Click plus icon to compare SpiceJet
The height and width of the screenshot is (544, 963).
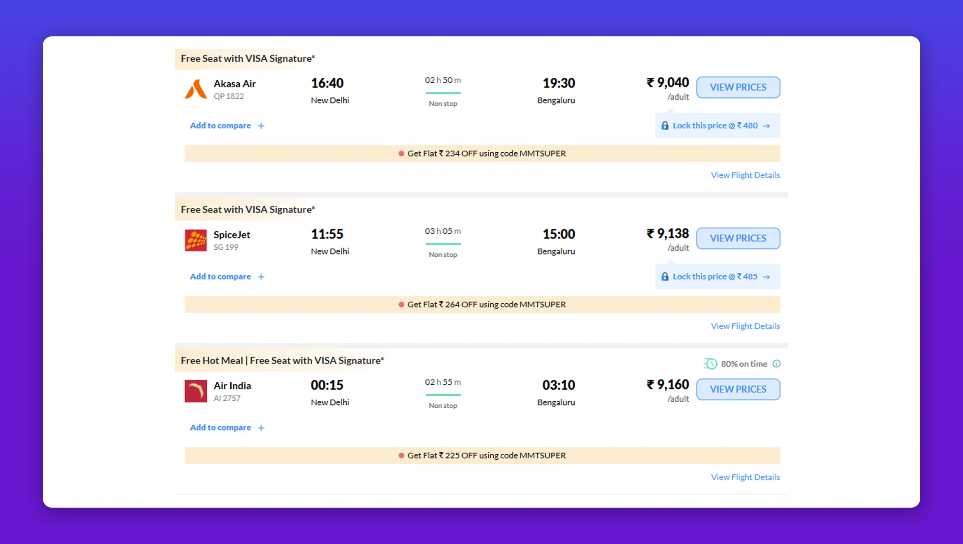[x=261, y=277]
